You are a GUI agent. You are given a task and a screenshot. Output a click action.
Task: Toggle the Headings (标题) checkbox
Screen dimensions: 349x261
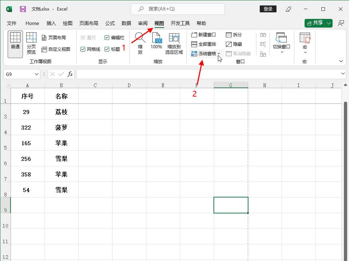pos(107,49)
